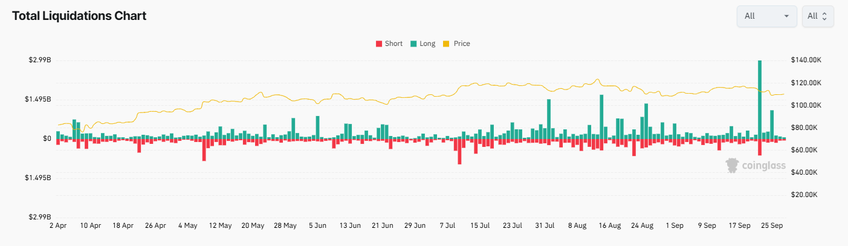The width and height of the screenshot is (848, 246).
Task: Click the Total Liquidations Chart title
Action: [79, 16]
